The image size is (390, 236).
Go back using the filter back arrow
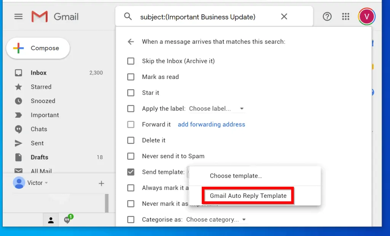[131, 42]
